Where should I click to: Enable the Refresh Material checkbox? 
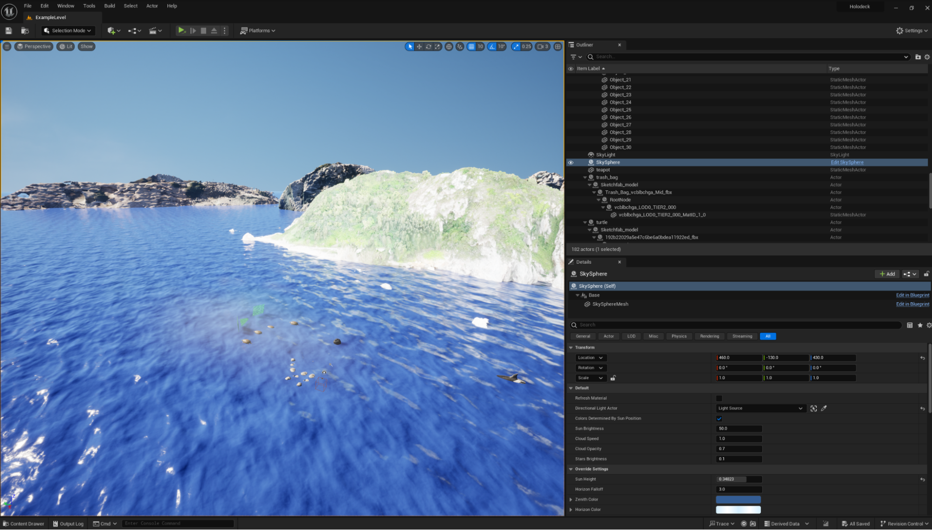(x=719, y=398)
